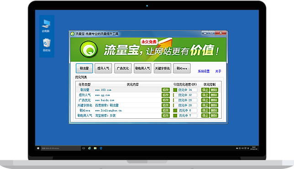
Task: Click the 今日优化进度(IP) column header
Action: click(185, 84)
